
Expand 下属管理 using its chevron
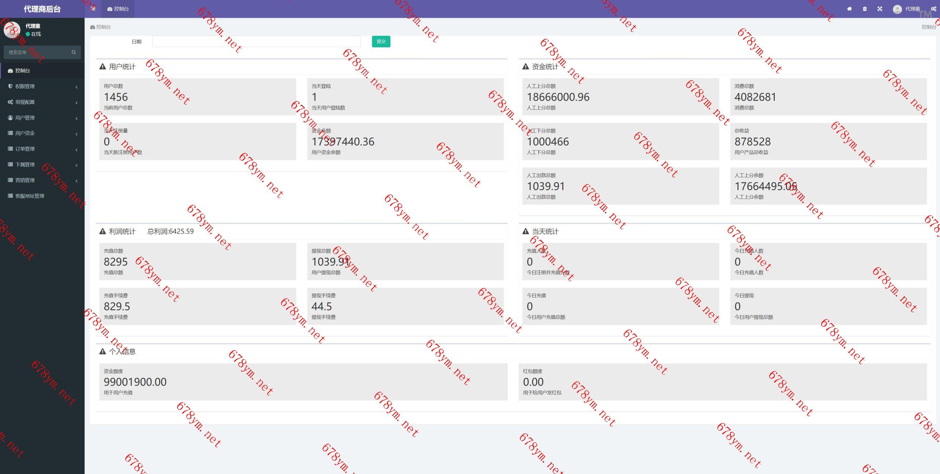coord(76,165)
